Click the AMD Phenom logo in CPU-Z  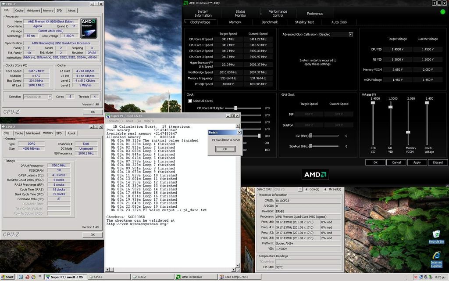(89, 28)
